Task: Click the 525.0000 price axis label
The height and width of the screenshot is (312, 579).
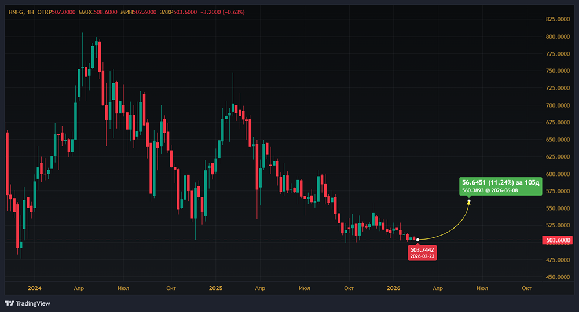Action: [558, 225]
